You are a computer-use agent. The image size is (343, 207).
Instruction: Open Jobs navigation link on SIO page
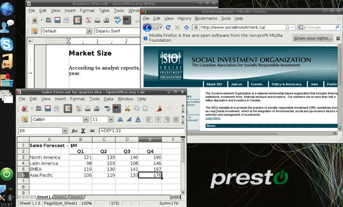point(314,84)
